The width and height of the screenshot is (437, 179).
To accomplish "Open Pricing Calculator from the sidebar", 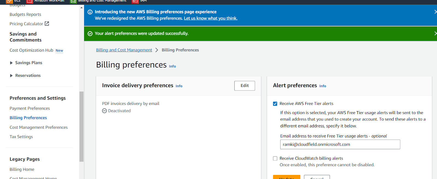I will [26, 24].
